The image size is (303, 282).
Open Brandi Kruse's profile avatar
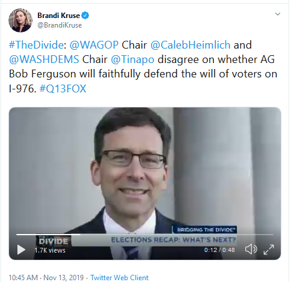pos(20,20)
